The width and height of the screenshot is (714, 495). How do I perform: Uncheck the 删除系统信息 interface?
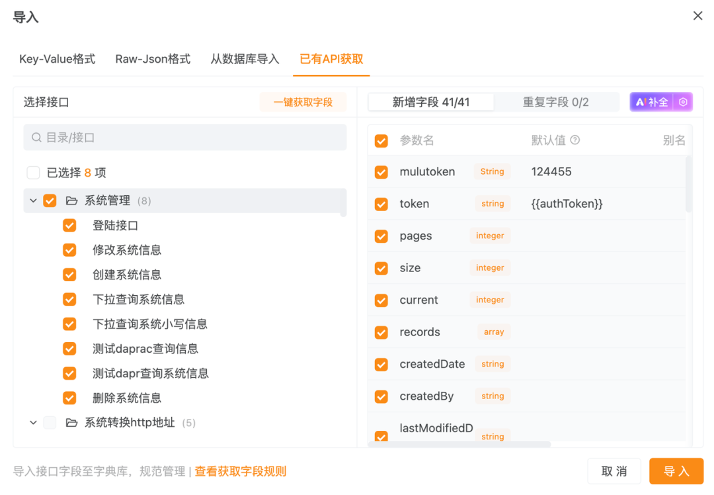click(69, 398)
